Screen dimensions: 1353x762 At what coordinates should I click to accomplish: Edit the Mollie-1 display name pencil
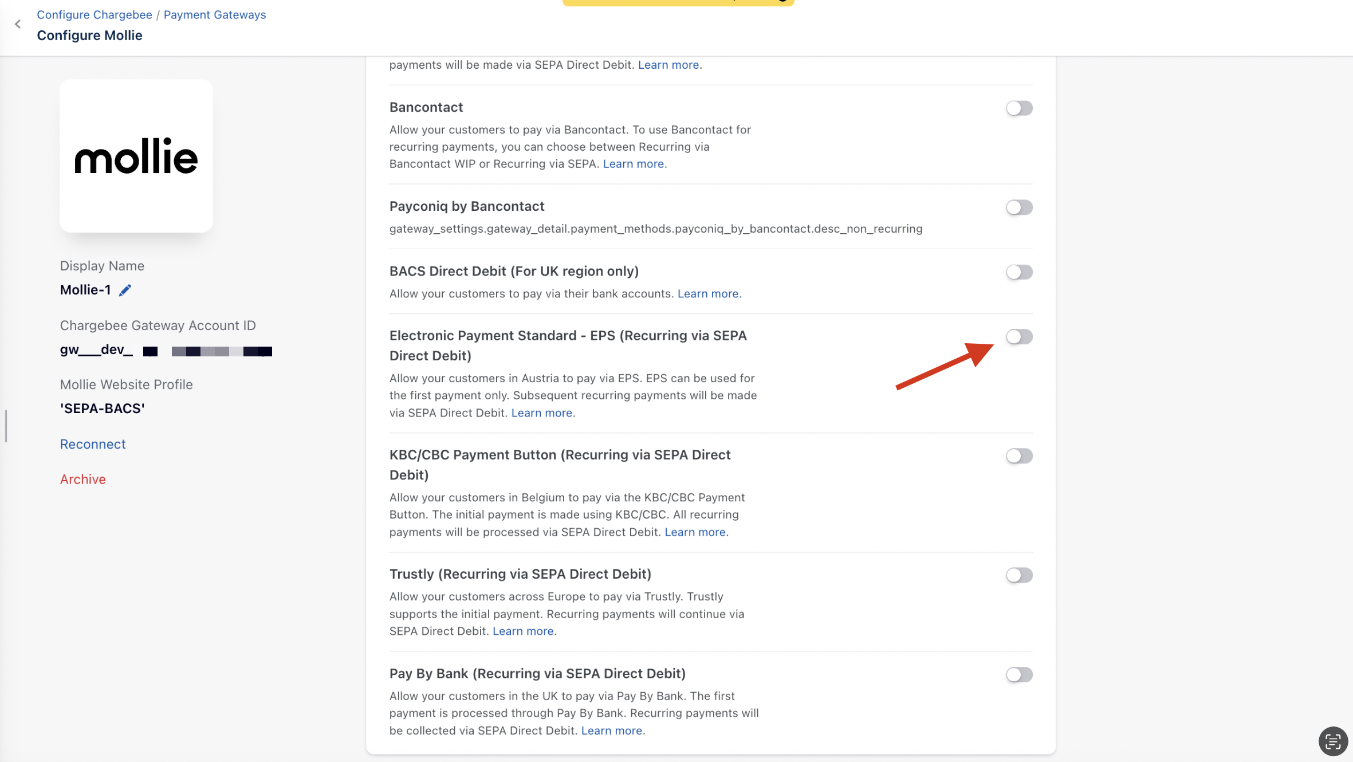point(125,290)
